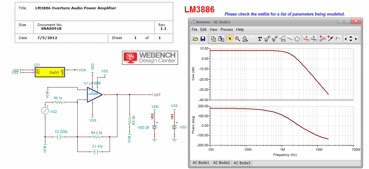Minimize the AC Bode3 window

tap(340, 21)
